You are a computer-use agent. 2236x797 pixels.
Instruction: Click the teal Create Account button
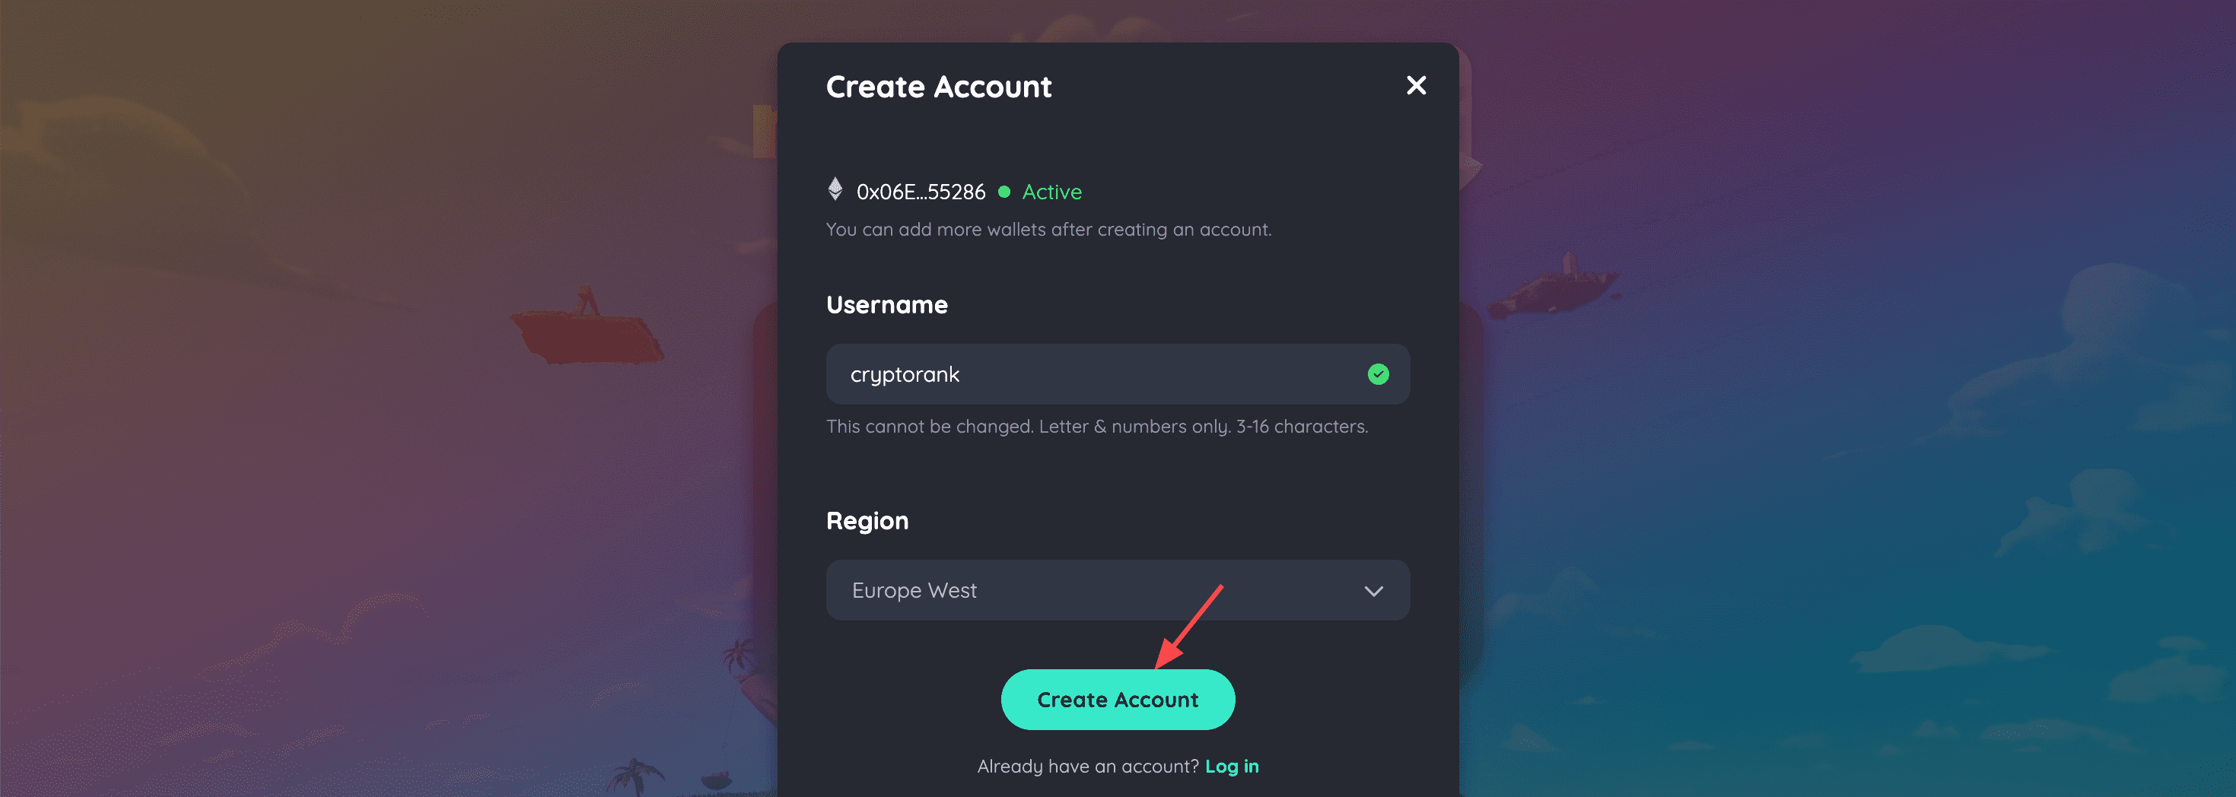click(x=1117, y=699)
